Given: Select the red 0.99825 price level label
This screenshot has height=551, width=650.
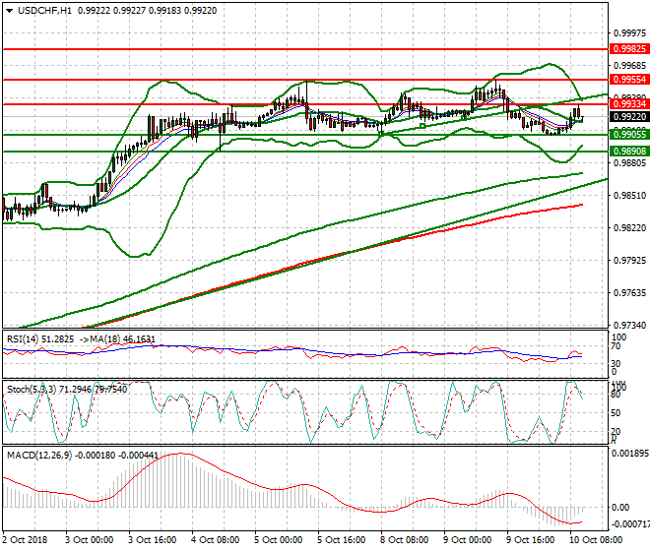Looking at the screenshot, I should pyautogui.click(x=629, y=49).
